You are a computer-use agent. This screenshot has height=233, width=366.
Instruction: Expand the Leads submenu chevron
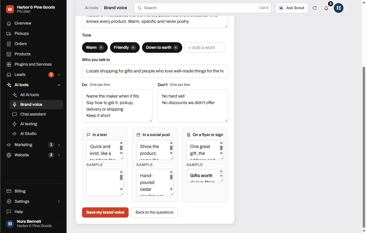(x=59, y=75)
